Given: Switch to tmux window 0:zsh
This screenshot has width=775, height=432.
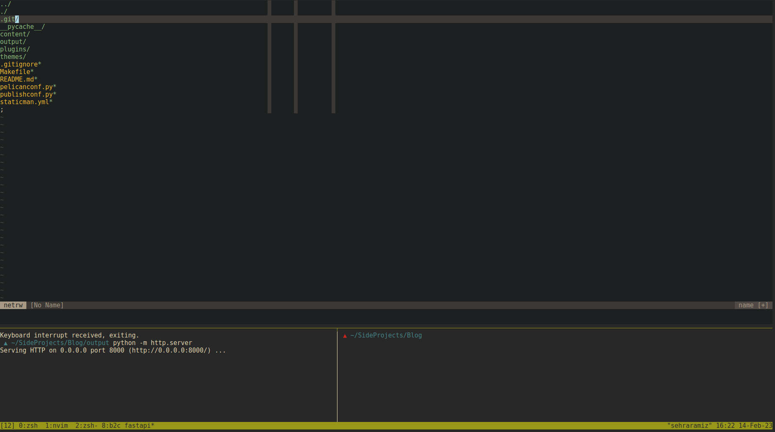Looking at the screenshot, I should pos(28,426).
